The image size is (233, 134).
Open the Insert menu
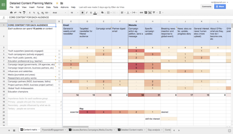32,7
